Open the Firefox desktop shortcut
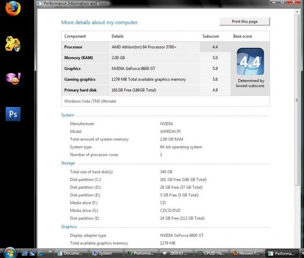This screenshot has width=304, height=258. (x=13, y=8)
